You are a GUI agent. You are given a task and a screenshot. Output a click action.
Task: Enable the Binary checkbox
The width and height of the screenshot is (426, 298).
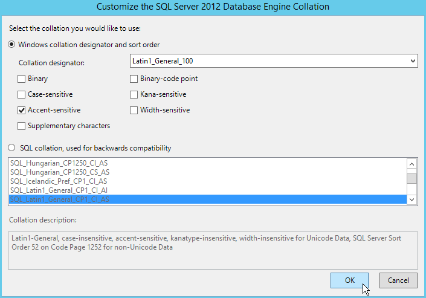(22, 79)
